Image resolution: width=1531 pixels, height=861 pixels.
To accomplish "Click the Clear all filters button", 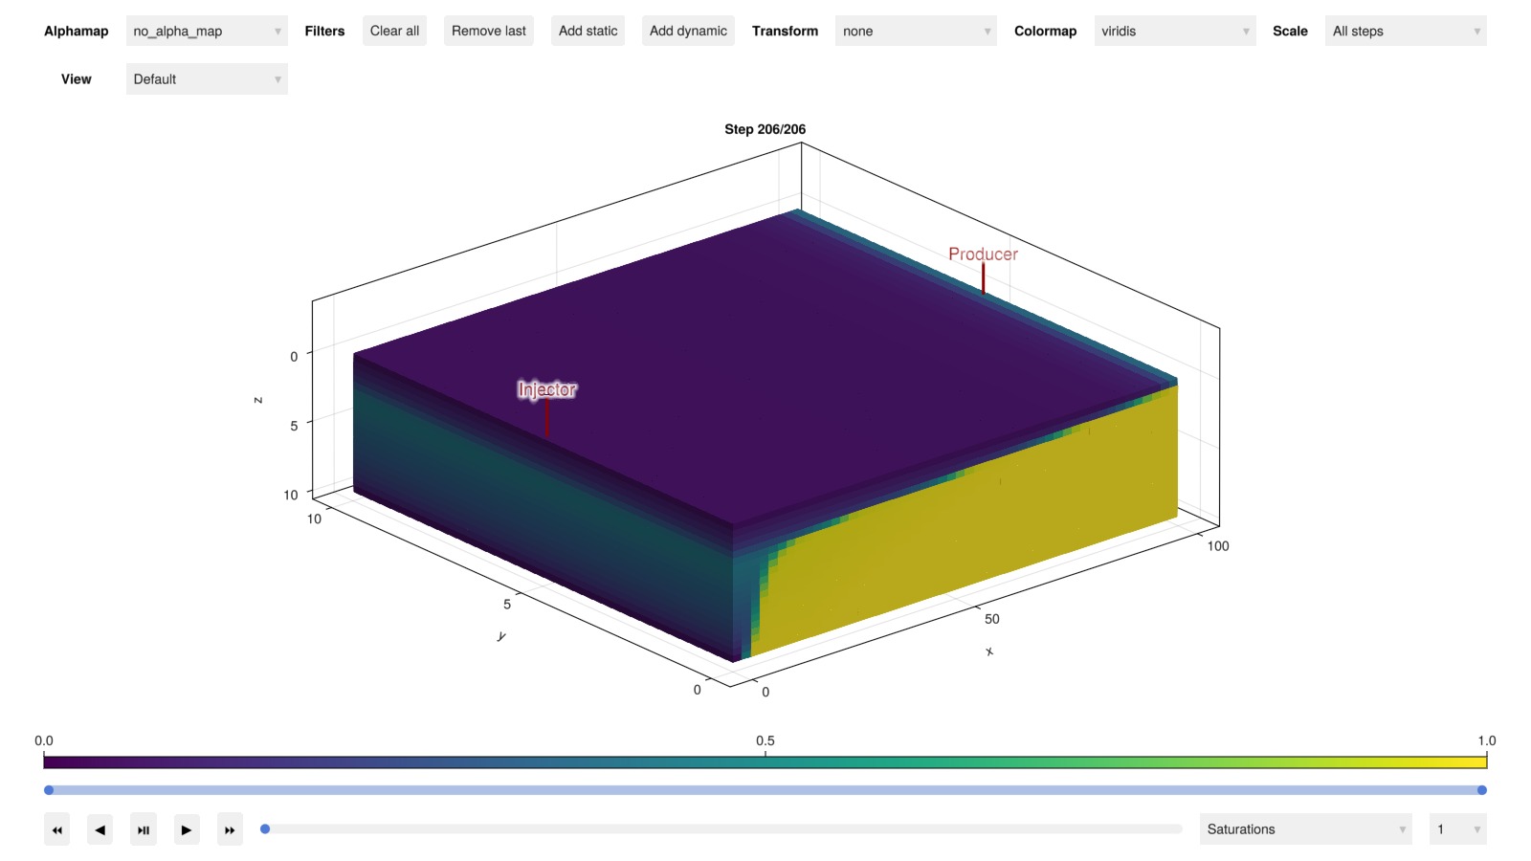I will click(x=394, y=32).
